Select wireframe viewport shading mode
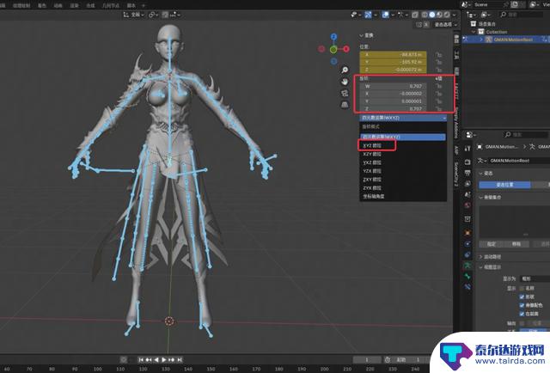Viewport: 550px width, 373px height. (425, 15)
